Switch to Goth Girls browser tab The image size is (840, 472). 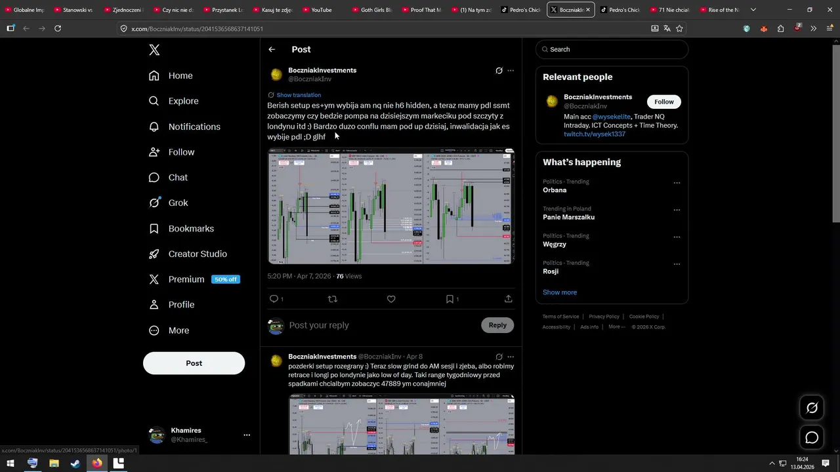[x=371, y=10]
